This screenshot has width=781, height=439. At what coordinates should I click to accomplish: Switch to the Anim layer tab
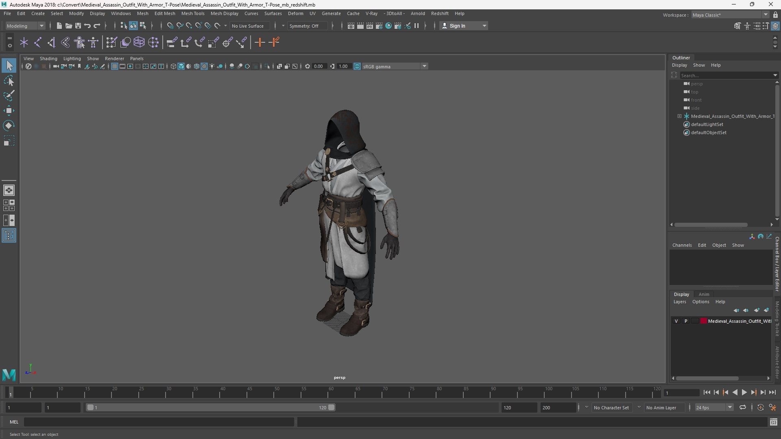(x=704, y=294)
